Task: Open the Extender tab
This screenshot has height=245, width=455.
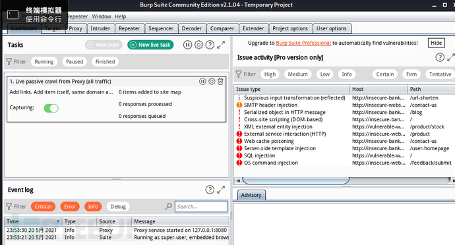Action: (x=253, y=28)
